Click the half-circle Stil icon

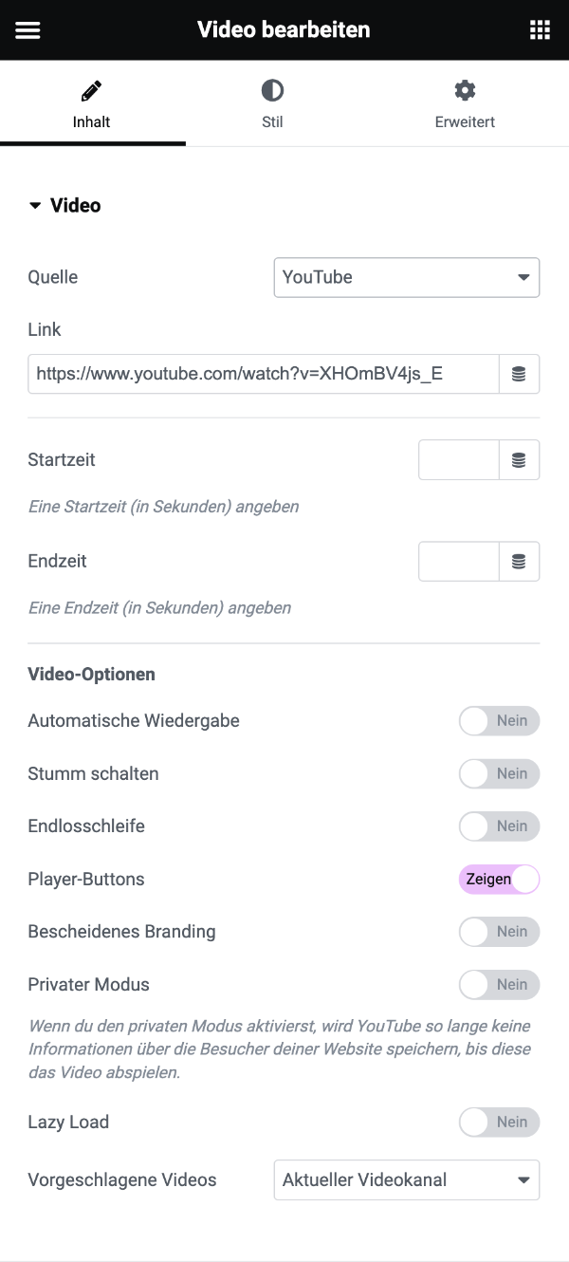272,90
